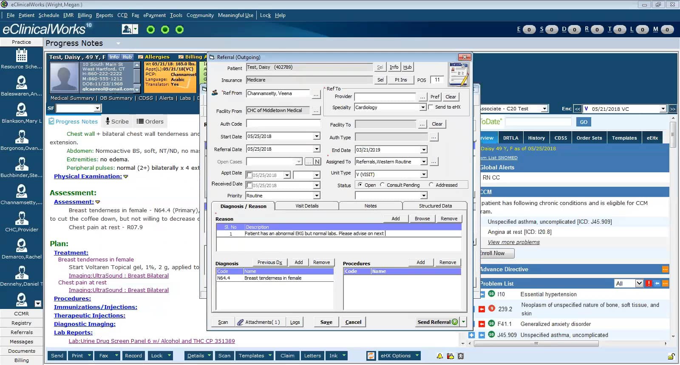
Task: Select the Open status radio button
Action: tap(360, 185)
